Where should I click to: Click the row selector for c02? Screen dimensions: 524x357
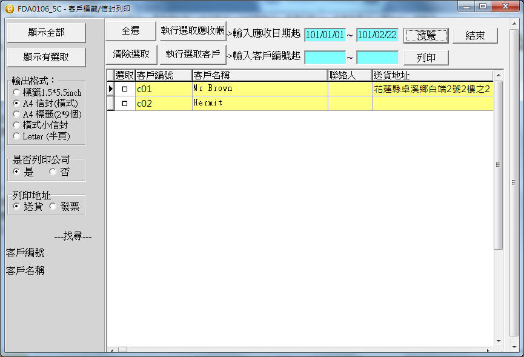pyautogui.click(x=111, y=104)
